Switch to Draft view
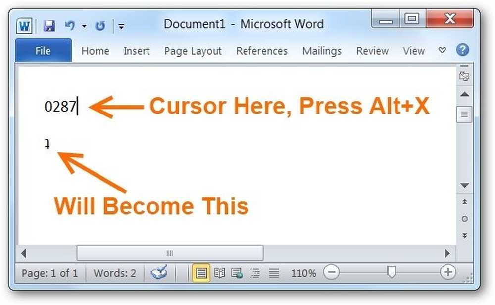This screenshot has height=305, width=495. click(x=274, y=273)
